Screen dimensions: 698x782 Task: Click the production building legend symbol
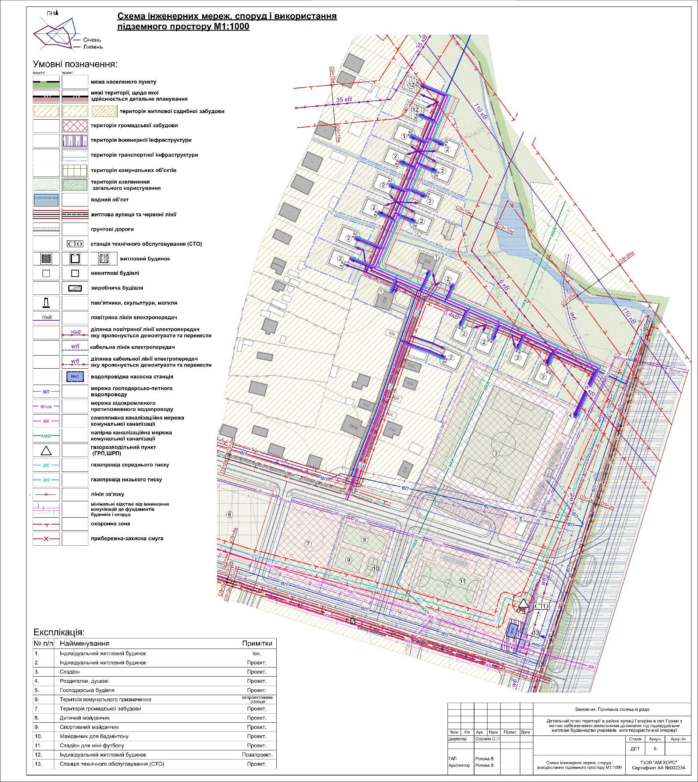75,288
